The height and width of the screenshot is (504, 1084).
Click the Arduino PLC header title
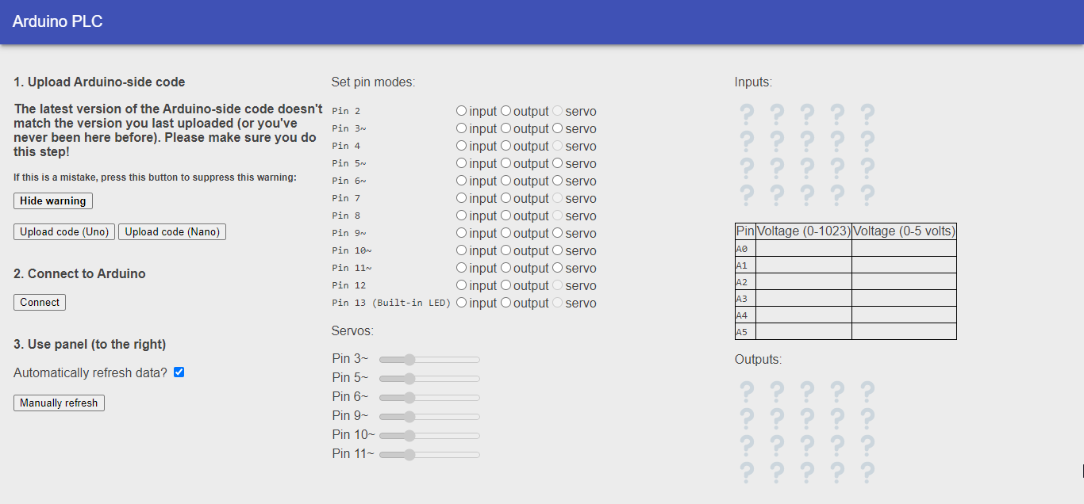click(57, 21)
